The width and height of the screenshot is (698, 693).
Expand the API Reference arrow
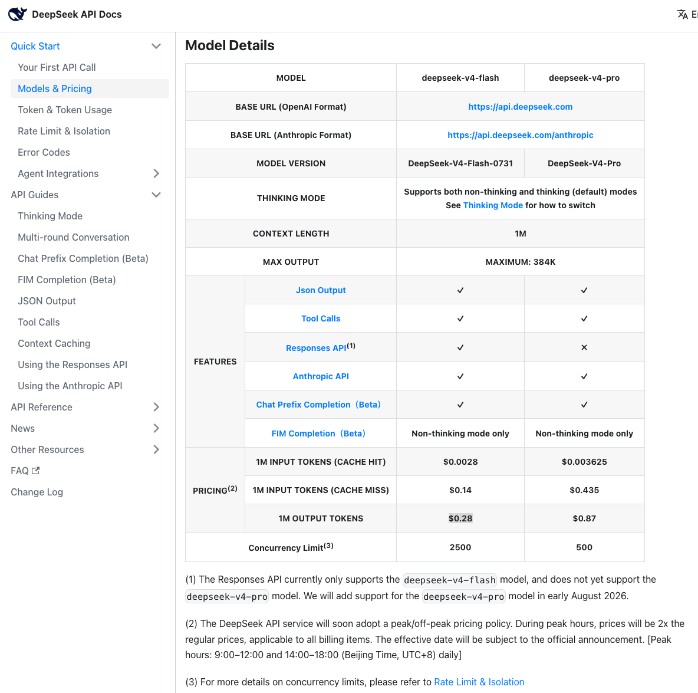[x=156, y=407]
